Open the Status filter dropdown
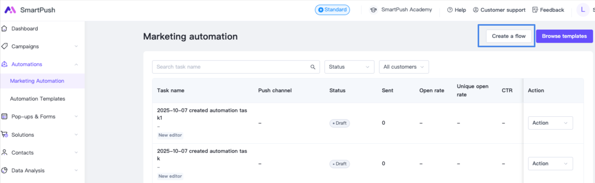This screenshot has height=183, width=595. point(349,67)
